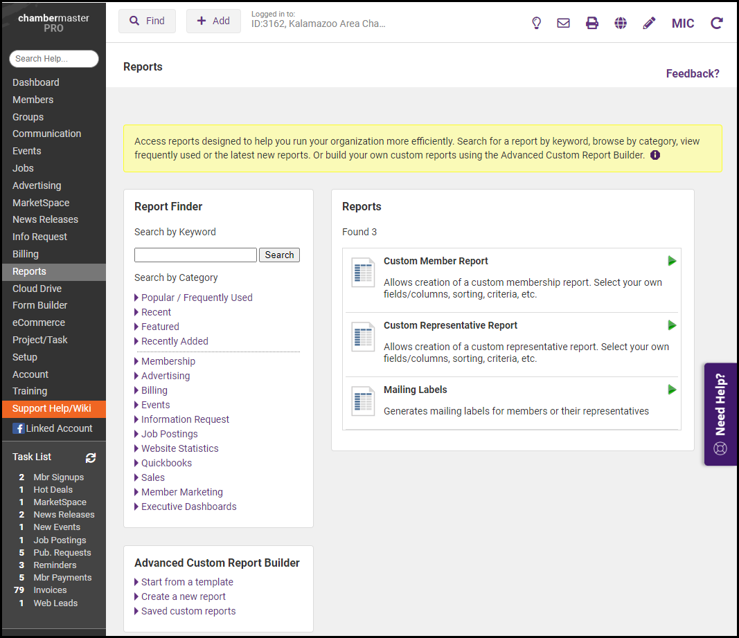This screenshot has width=739, height=638.
Task: Click the pencil edit icon
Action: coord(649,23)
